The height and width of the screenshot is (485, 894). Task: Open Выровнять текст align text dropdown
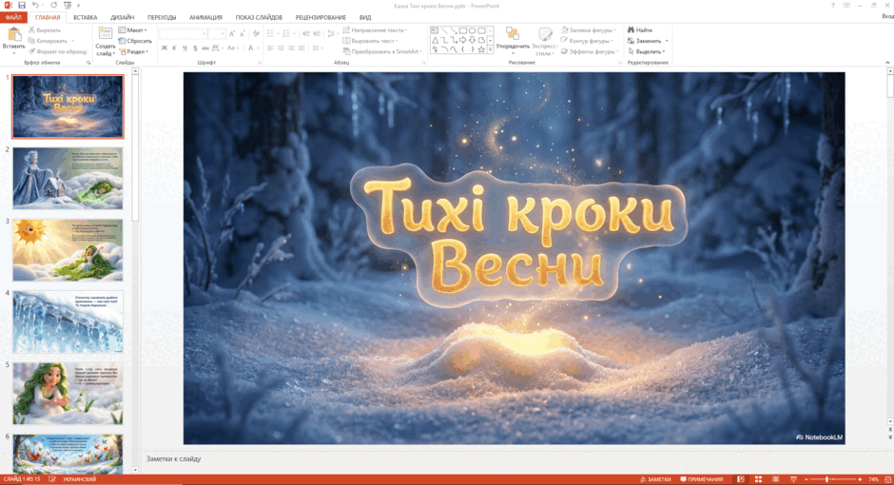click(370, 41)
